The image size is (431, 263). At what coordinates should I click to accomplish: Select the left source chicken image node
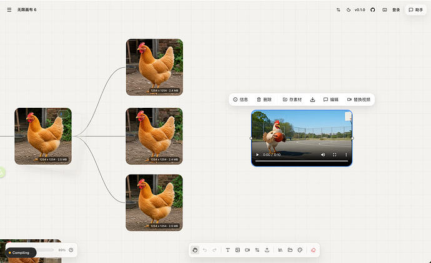point(43,136)
